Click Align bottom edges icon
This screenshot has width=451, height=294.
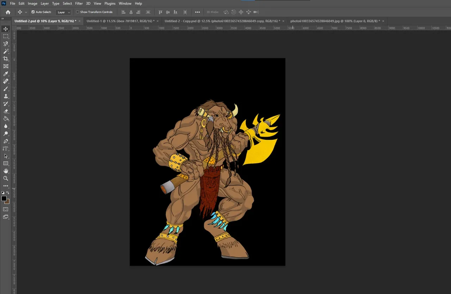[175, 12]
